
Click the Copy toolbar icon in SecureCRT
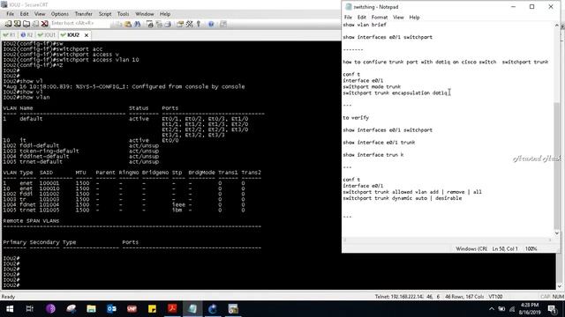point(118,24)
